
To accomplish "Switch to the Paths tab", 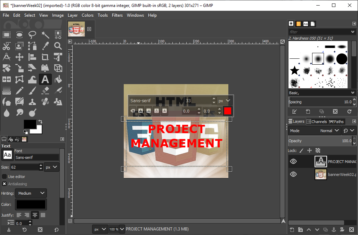I will click(336, 121).
